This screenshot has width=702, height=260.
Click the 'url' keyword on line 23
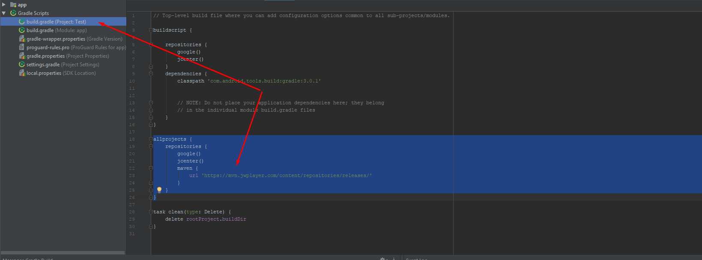[194, 175]
